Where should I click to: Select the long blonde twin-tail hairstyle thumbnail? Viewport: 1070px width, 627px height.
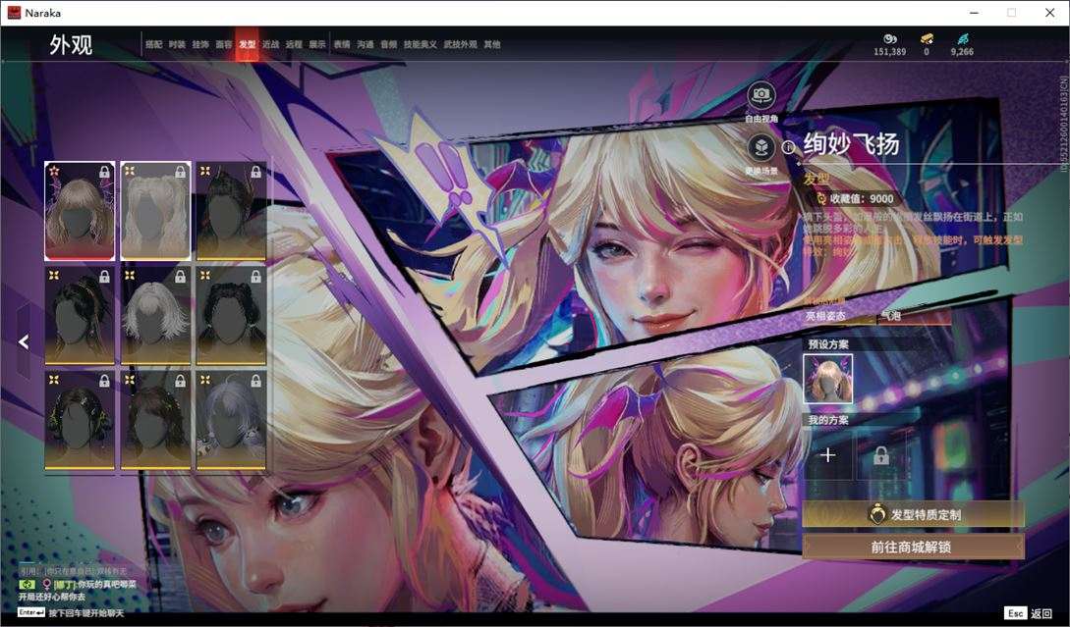coord(155,211)
